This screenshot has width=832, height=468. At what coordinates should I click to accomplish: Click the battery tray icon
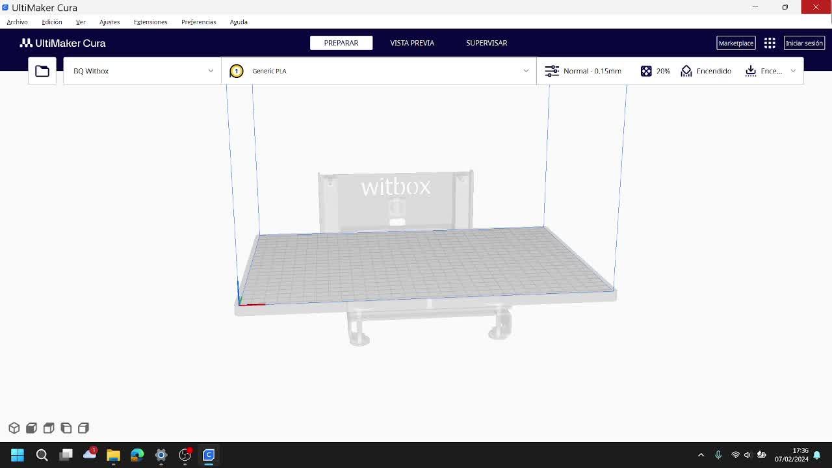pos(762,455)
